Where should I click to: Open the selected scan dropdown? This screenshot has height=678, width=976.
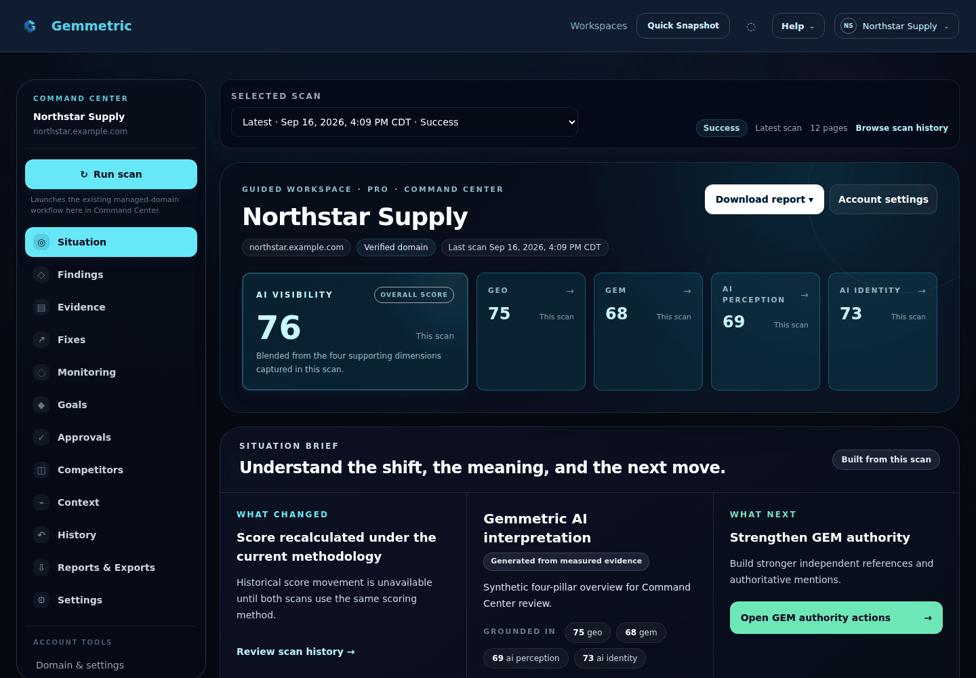point(405,122)
